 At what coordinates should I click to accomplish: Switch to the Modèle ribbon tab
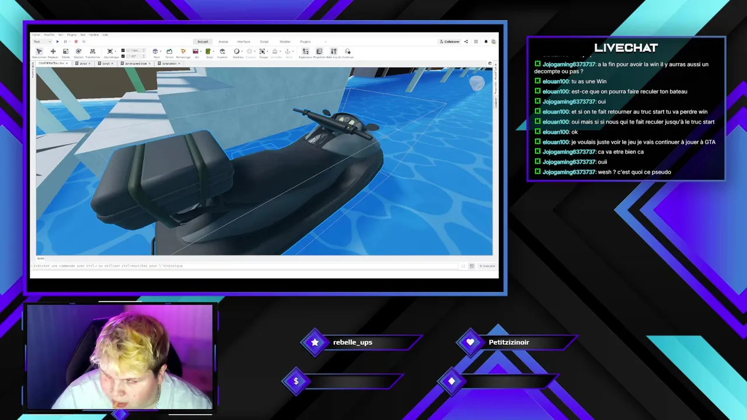point(285,41)
